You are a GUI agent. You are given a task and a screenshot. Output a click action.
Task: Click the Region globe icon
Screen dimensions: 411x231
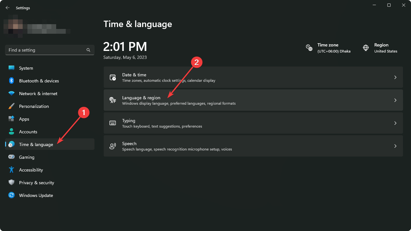point(366,48)
